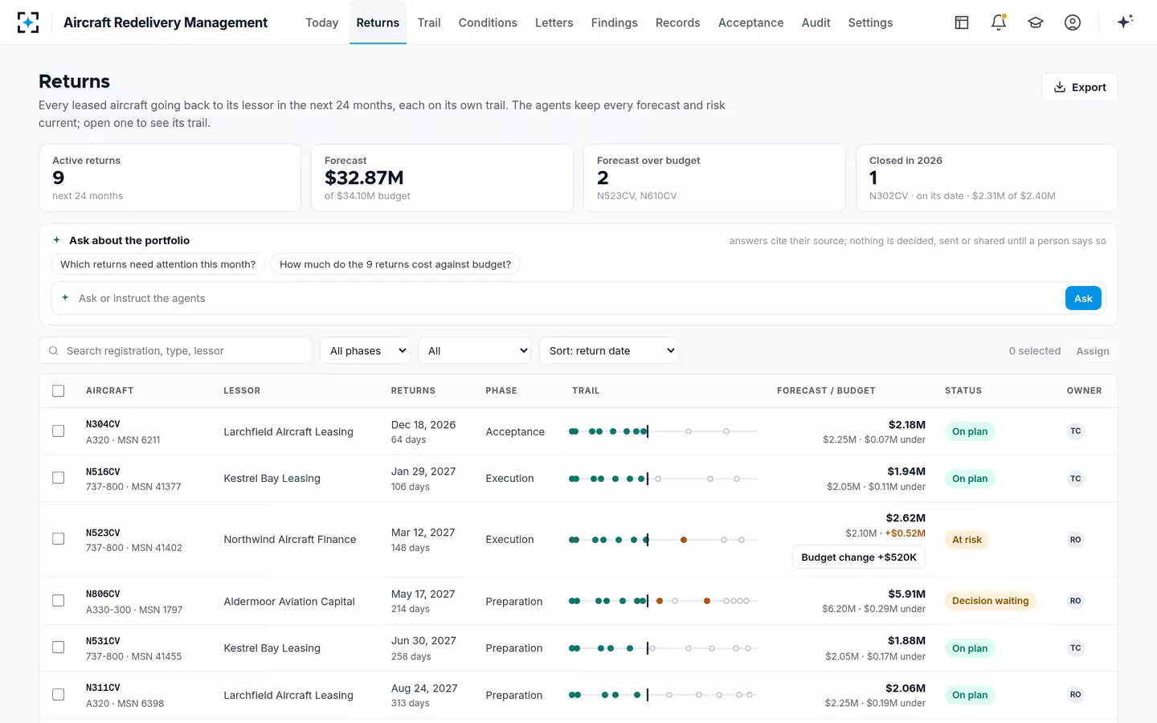Select 'Which returns need attention this month?' suggestion
Screen dimensions: 1157x723
(x=157, y=264)
